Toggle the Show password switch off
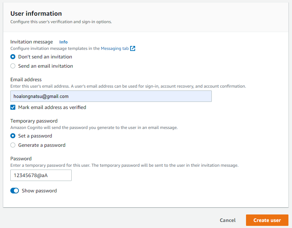 coord(15,191)
